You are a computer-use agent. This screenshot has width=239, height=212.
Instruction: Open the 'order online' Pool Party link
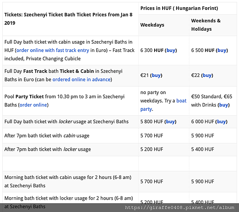[x=33, y=105]
